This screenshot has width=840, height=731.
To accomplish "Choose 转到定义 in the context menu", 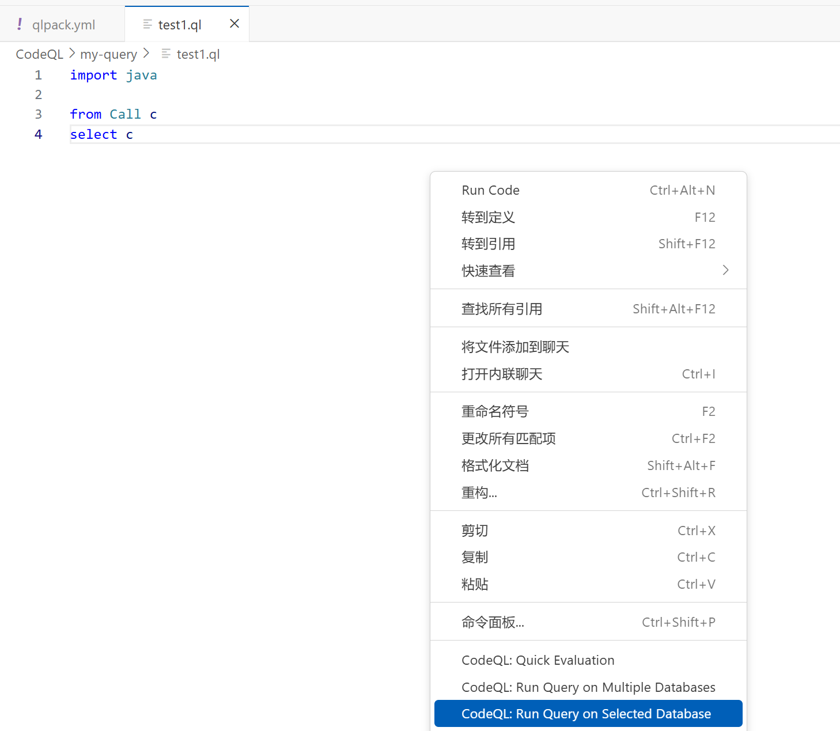I will [x=488, y=217].
